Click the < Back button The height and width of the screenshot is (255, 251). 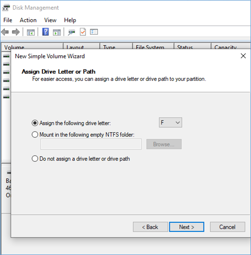[151, 227]
